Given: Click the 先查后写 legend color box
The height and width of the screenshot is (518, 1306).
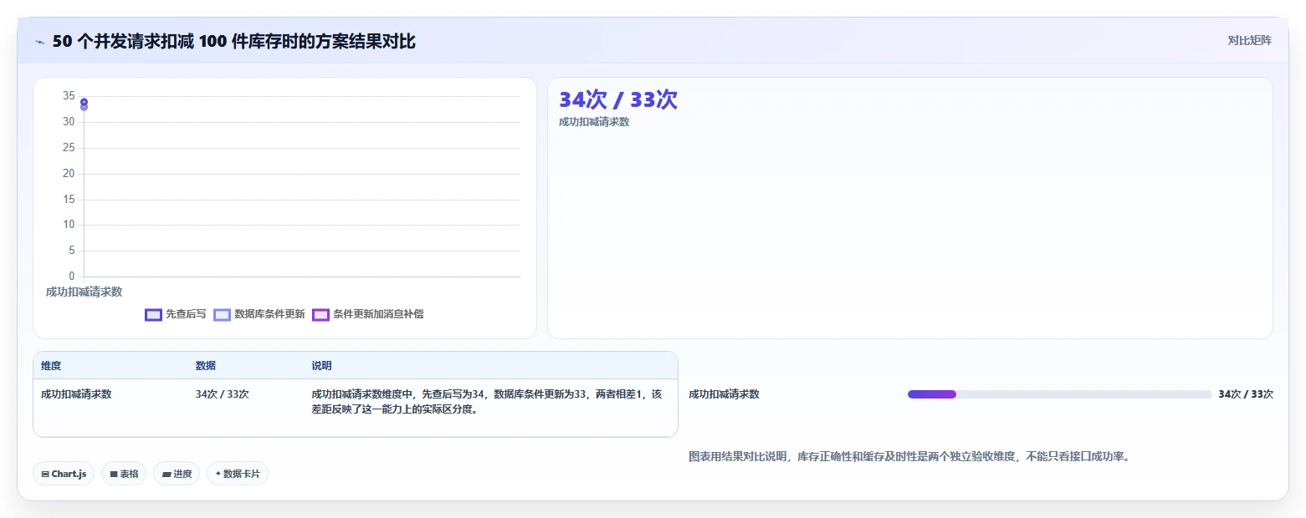Looking at the screenshot, I should pos(153,315).
